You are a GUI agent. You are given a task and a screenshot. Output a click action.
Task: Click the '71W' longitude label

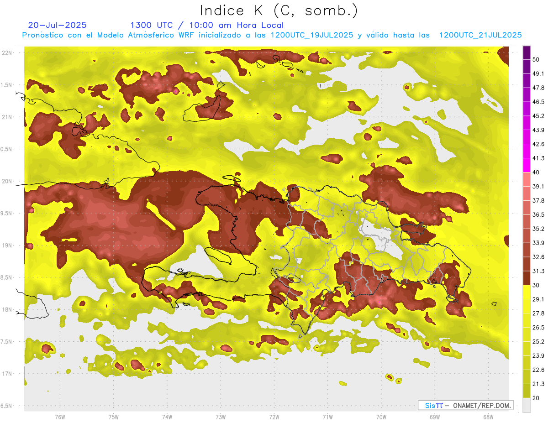pos(327,417)
